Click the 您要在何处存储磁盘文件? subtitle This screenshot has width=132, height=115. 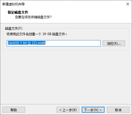[33, 17]
